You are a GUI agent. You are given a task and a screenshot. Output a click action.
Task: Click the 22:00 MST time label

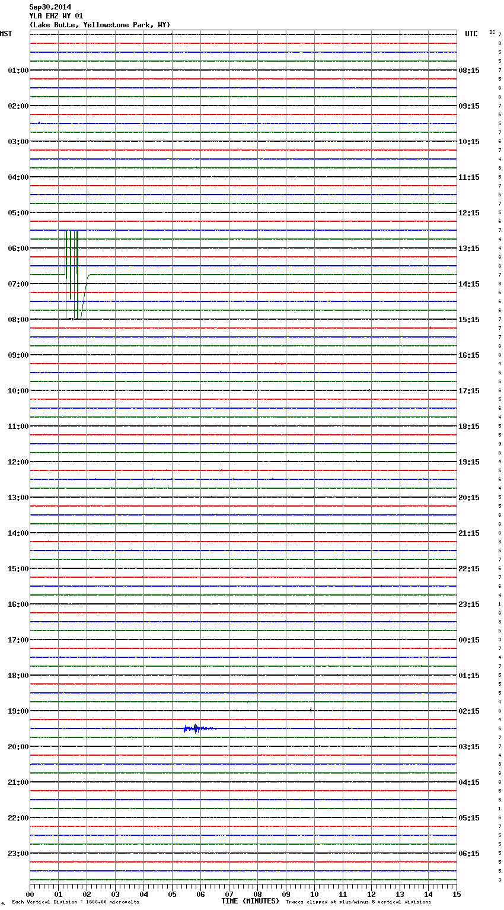[x=18, y=818]
